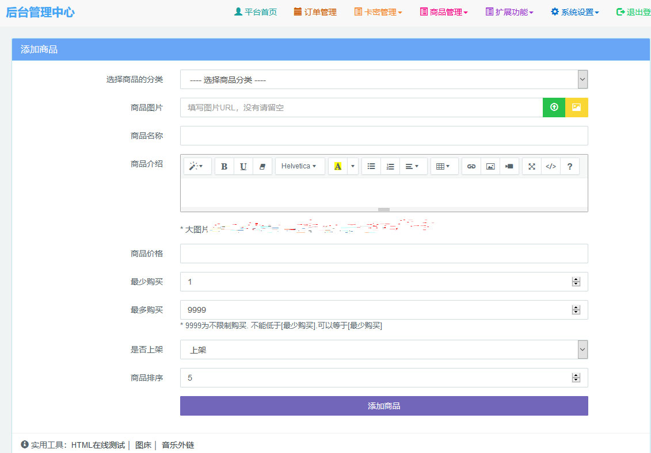651x453 pixels.
Task: Open the 系统设置 navigation menu
Action: click(574, 12)
